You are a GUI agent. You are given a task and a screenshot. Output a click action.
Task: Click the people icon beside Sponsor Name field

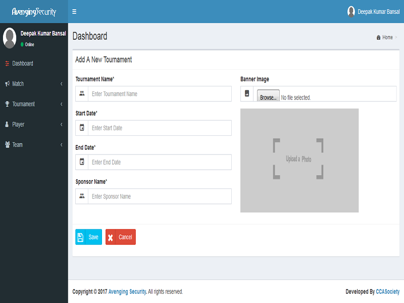(82, 196)
